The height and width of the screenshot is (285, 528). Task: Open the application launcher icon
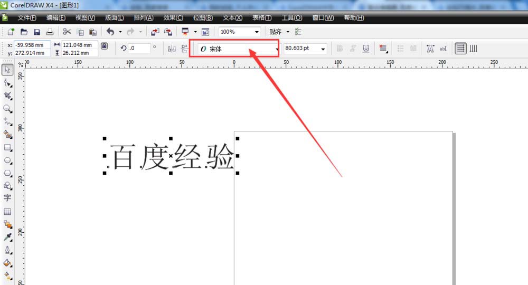pos(185,32)
